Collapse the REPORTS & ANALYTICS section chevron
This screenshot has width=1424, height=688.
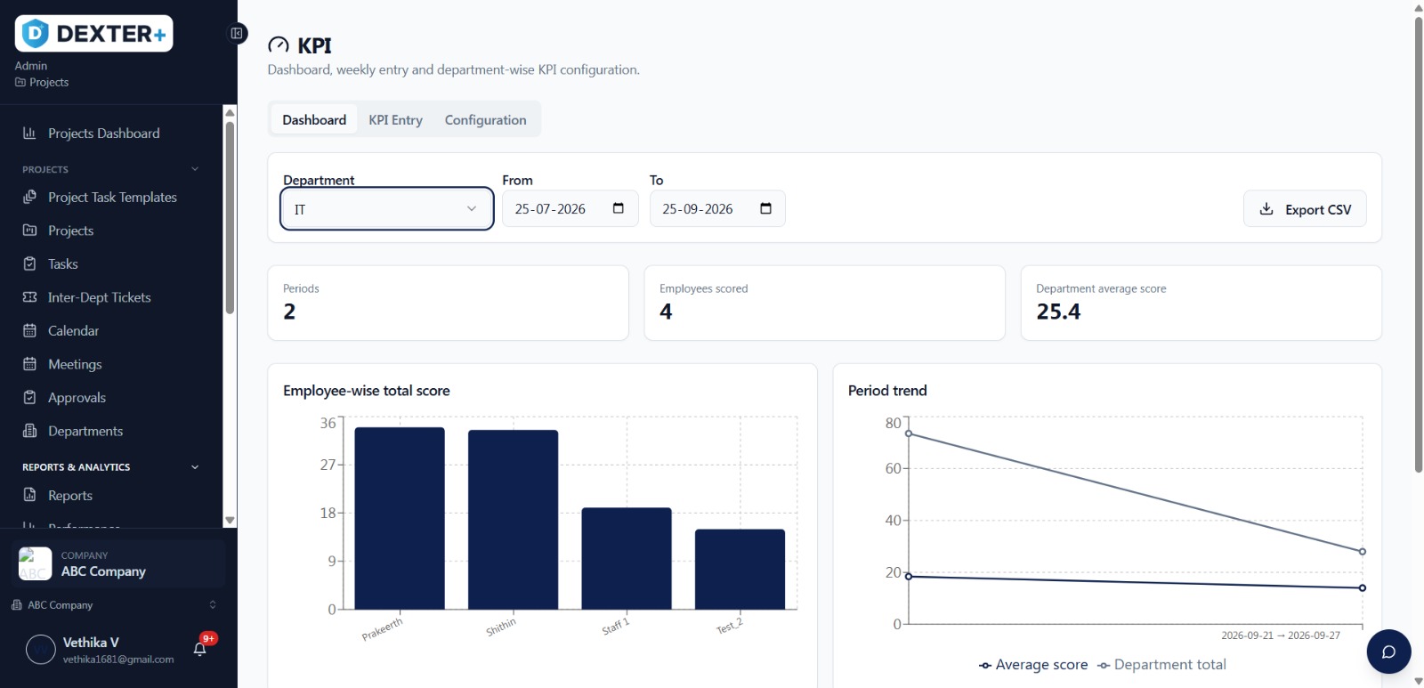pyautogui.click(x=195, y=467)
